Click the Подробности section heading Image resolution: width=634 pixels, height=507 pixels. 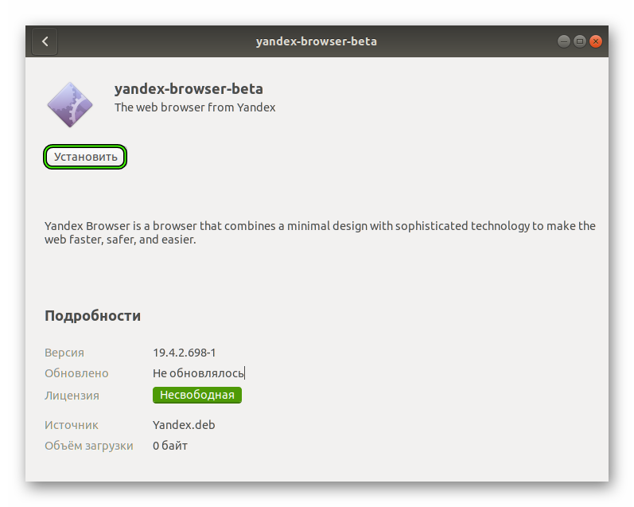coord(92,316)
